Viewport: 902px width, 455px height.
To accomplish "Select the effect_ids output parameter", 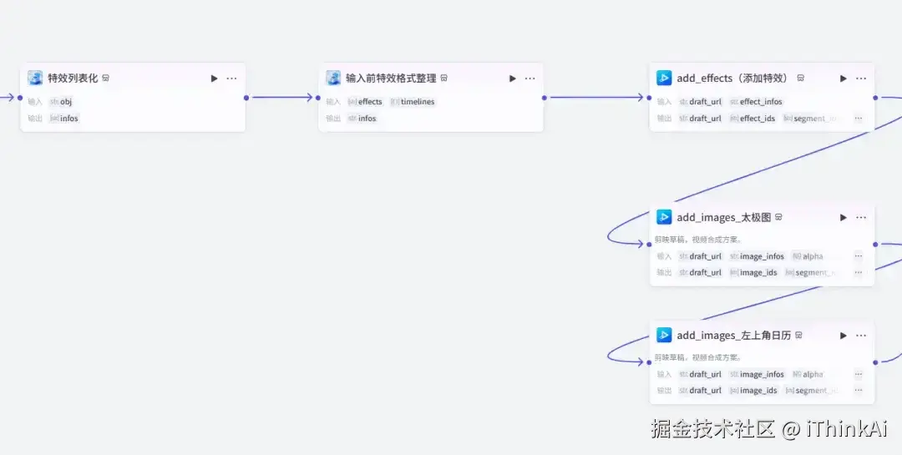I will [x=753, y=119].
